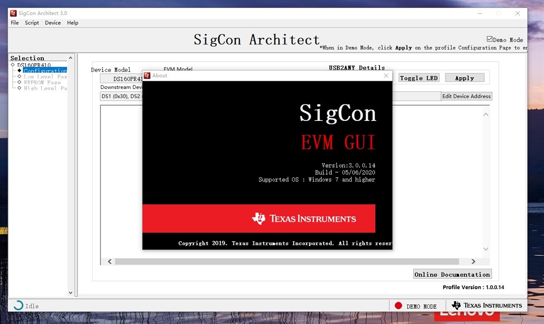Click the USB2ANY Details label
Viewport: 544px width, 324px height.
[357, 68]
